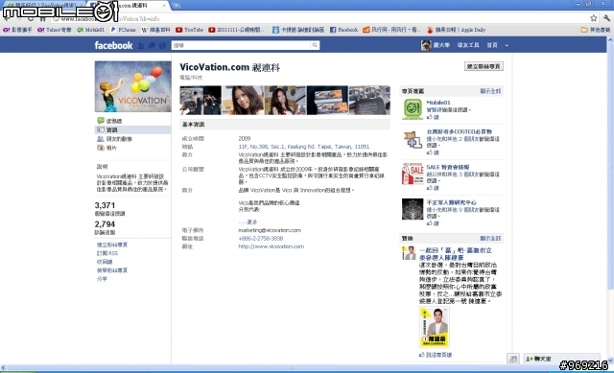614x373 pixels.
Task: Open a new browser tab
Action: (177, 5)
